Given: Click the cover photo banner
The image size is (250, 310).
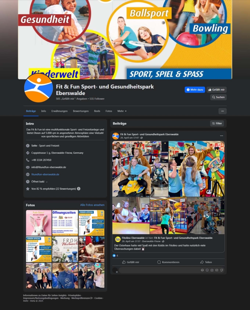Looking at the screenshot, I should [x=125, y=39].
